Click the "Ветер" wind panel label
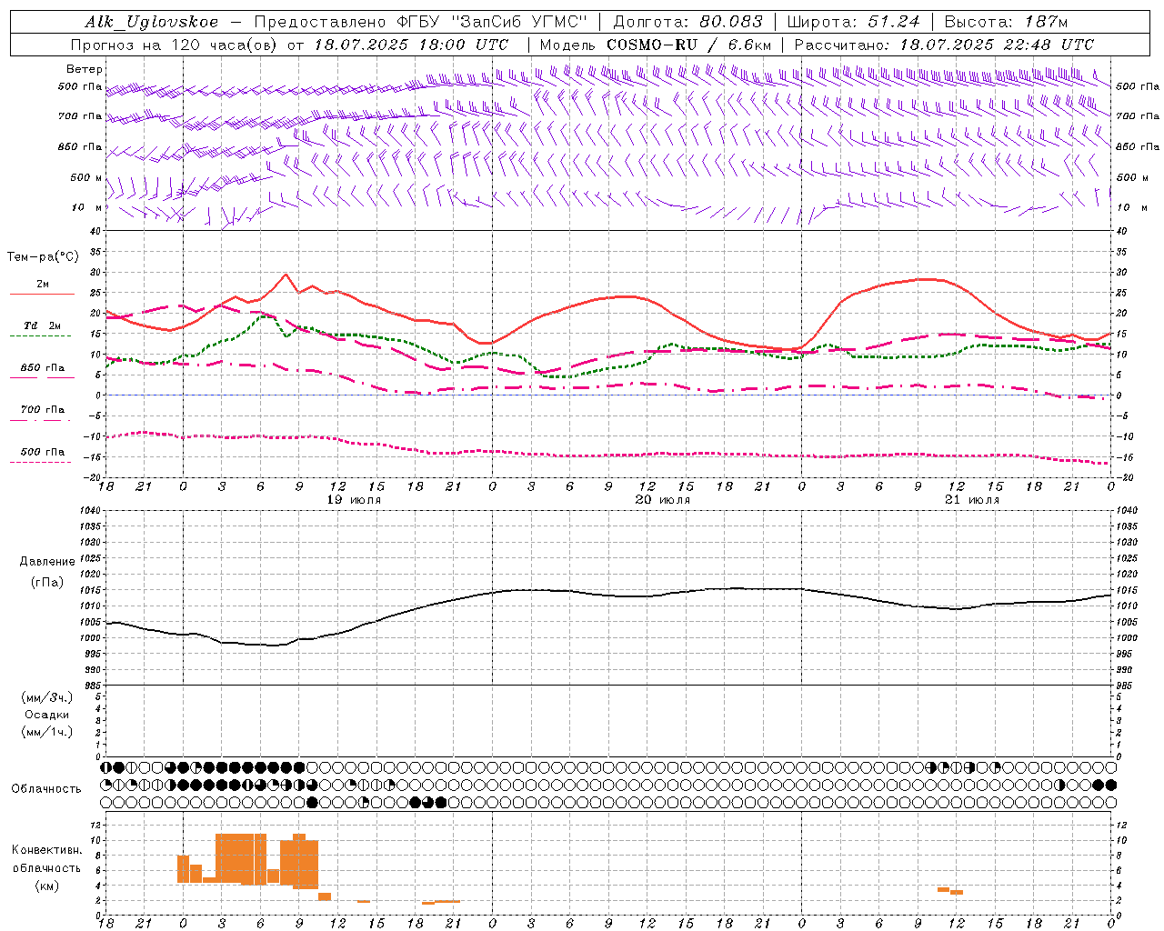The height and width of the screenshot is (931, 1164). pyautogui.click(x=85, y=69)
